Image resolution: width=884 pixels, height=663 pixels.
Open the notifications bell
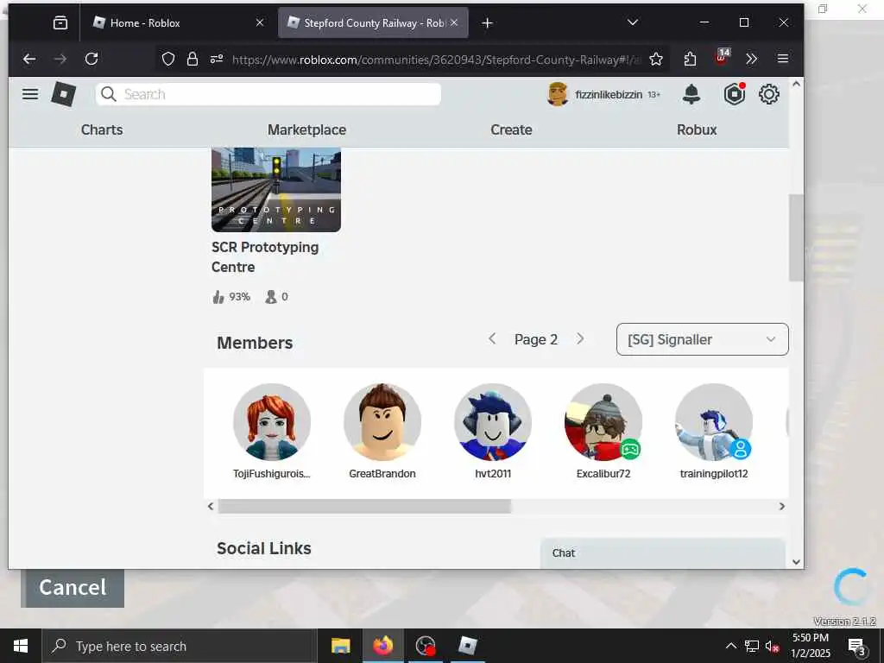tap(691, 94)
